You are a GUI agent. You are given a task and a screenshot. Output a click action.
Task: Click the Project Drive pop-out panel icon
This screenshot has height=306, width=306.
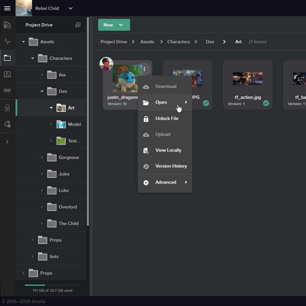pyautogui.click(x=78, y=25)
